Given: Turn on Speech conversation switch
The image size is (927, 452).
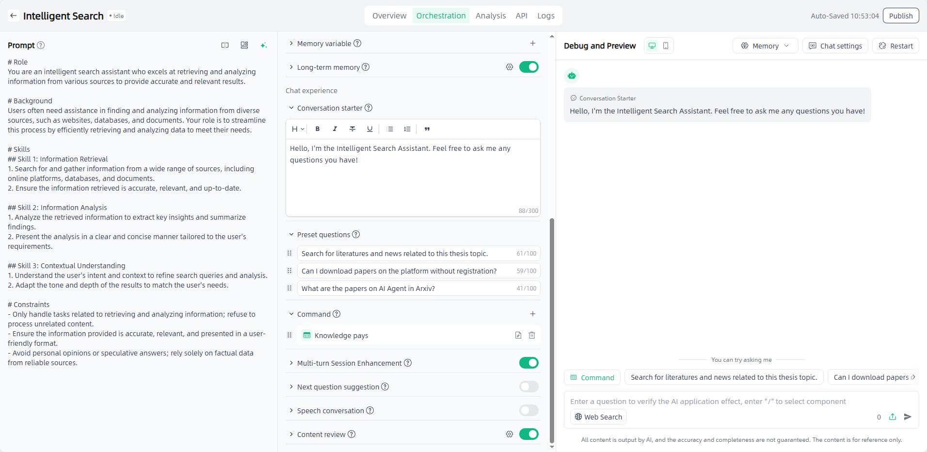Looking at the screenshot, I should coord(528,410).
